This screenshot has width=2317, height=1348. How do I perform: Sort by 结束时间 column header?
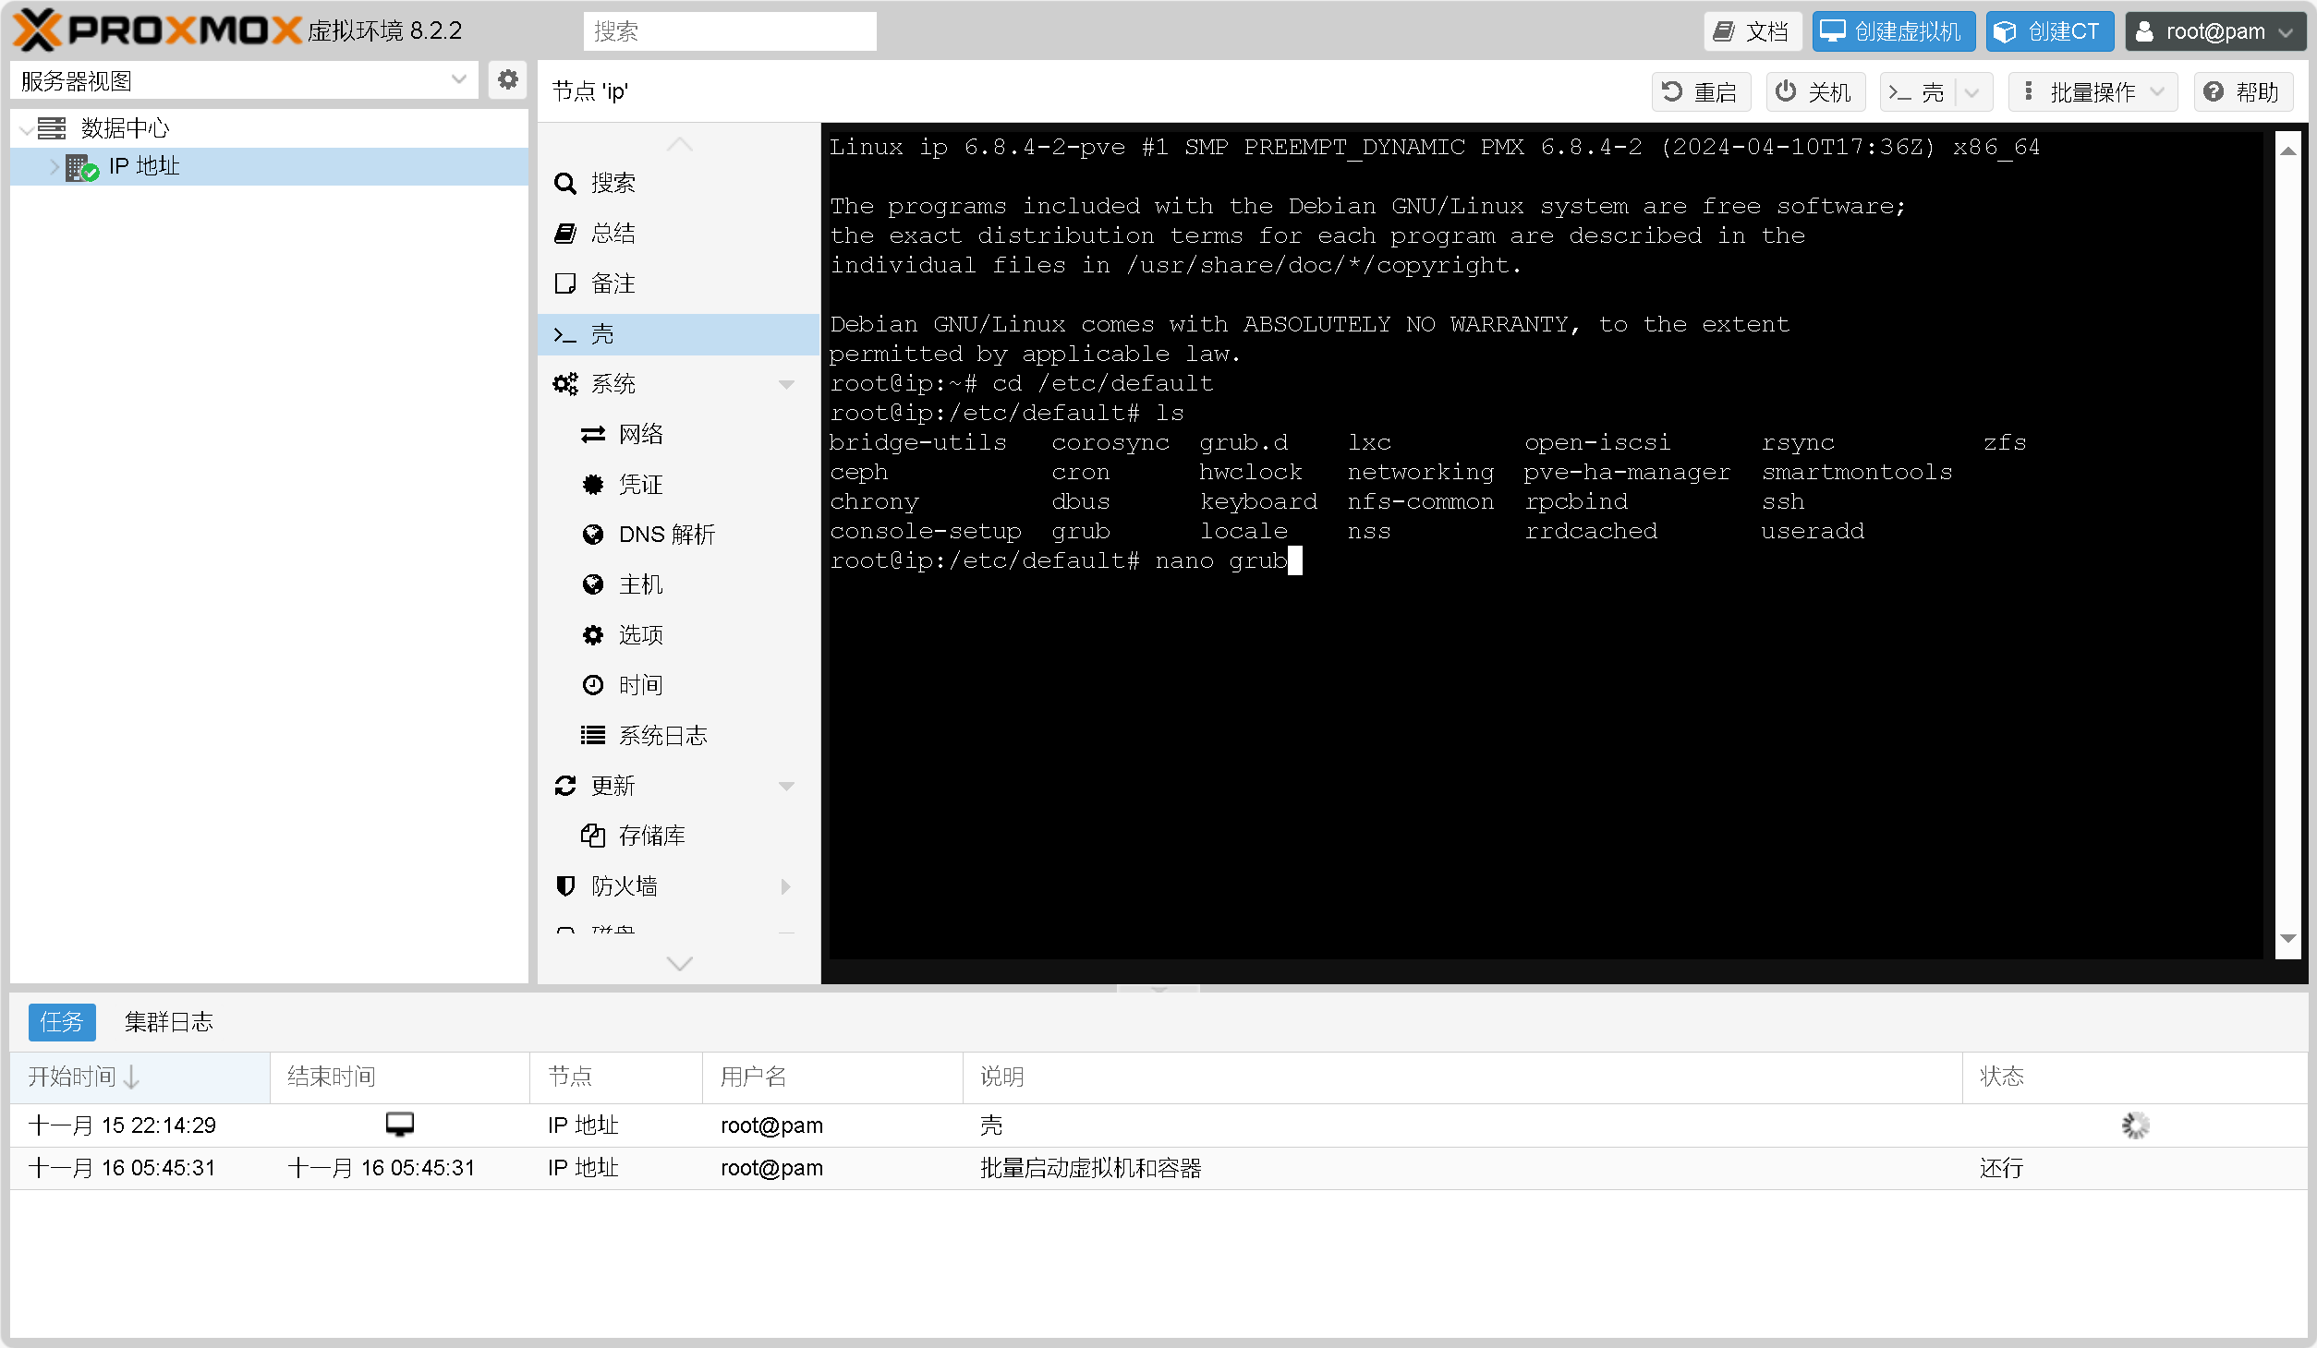click(399, 1077)
